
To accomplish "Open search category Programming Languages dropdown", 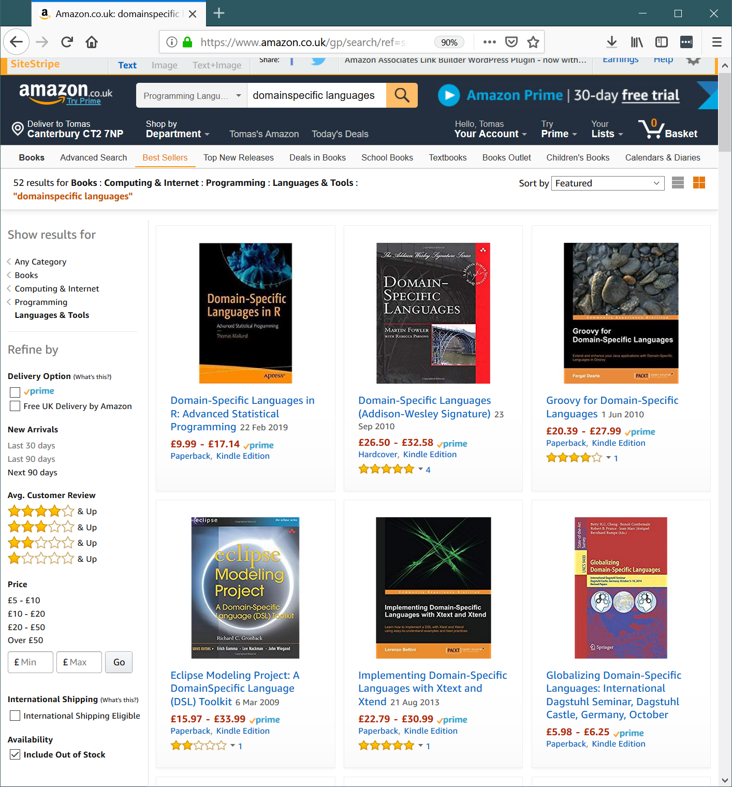I will point(192,95).
